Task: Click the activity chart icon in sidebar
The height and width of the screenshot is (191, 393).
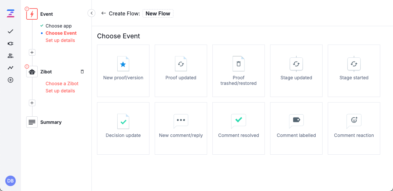Action: click(10, 67)
